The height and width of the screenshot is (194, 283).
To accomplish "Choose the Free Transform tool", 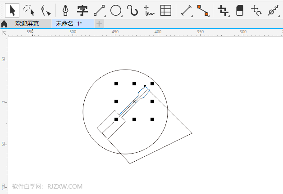I will pos(256,10).
